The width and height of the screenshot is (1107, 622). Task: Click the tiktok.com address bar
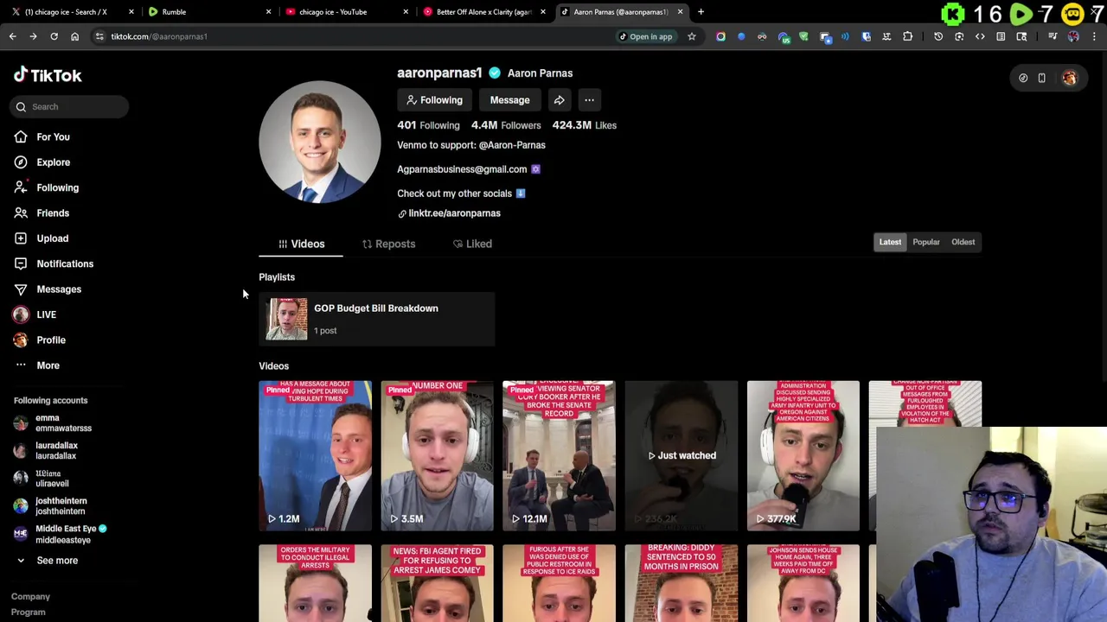[346, 36]
